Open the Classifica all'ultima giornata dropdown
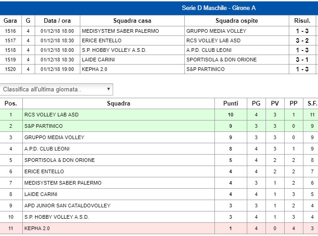This screenshot has width=318, height=236. tap(56, 89)
